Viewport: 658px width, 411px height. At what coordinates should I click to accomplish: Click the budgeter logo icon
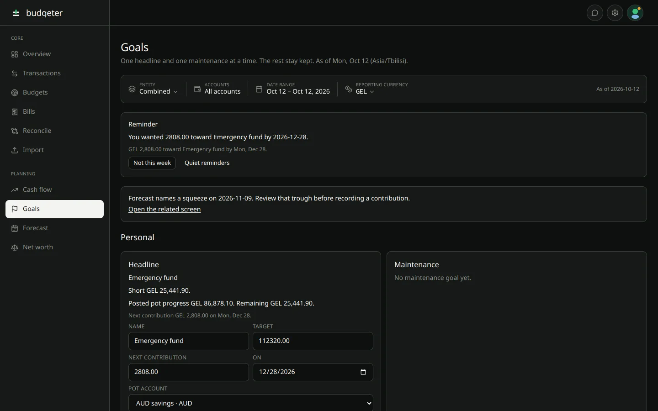pyautogui.click(x=16, y=13)
